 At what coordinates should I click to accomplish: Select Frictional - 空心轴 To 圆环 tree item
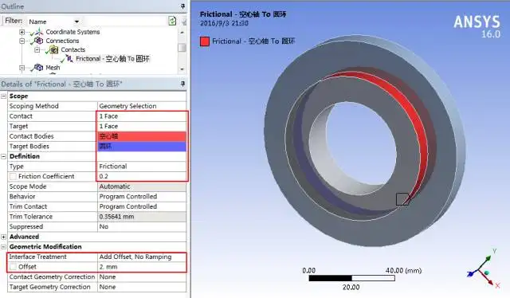coord(112,58)
